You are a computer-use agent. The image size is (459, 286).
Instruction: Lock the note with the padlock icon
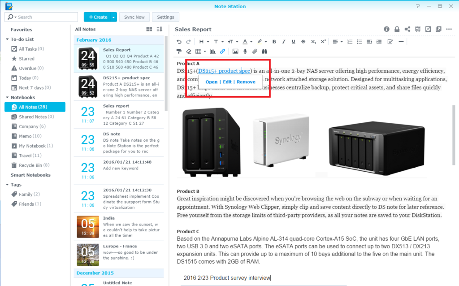pyautogui.click(x=397, y=29)
